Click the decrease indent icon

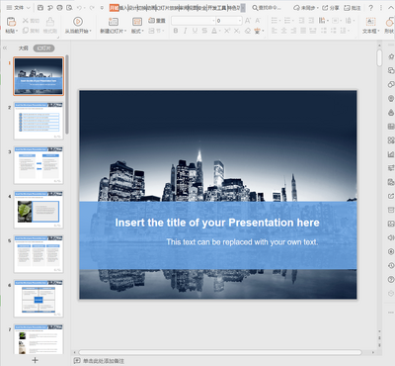point(301,21)
